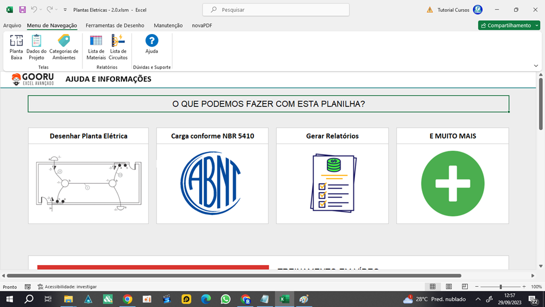Switch to Normal view in status bar
545x307 pixels.
point(433,286)
